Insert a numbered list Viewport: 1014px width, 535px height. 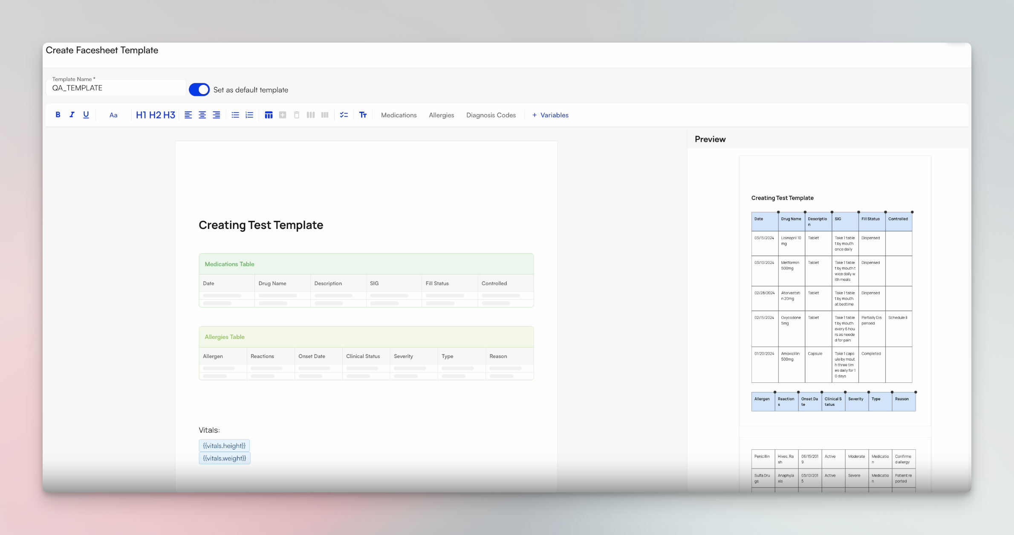(x=249, y=115)
